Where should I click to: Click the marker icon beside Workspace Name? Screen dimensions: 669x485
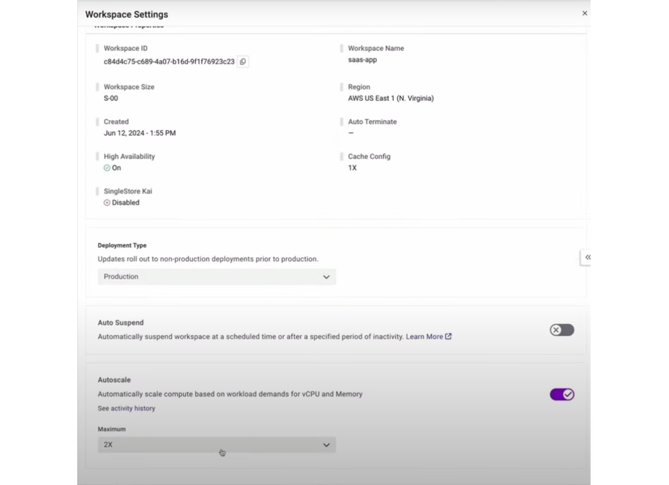[x=342, y=48]
